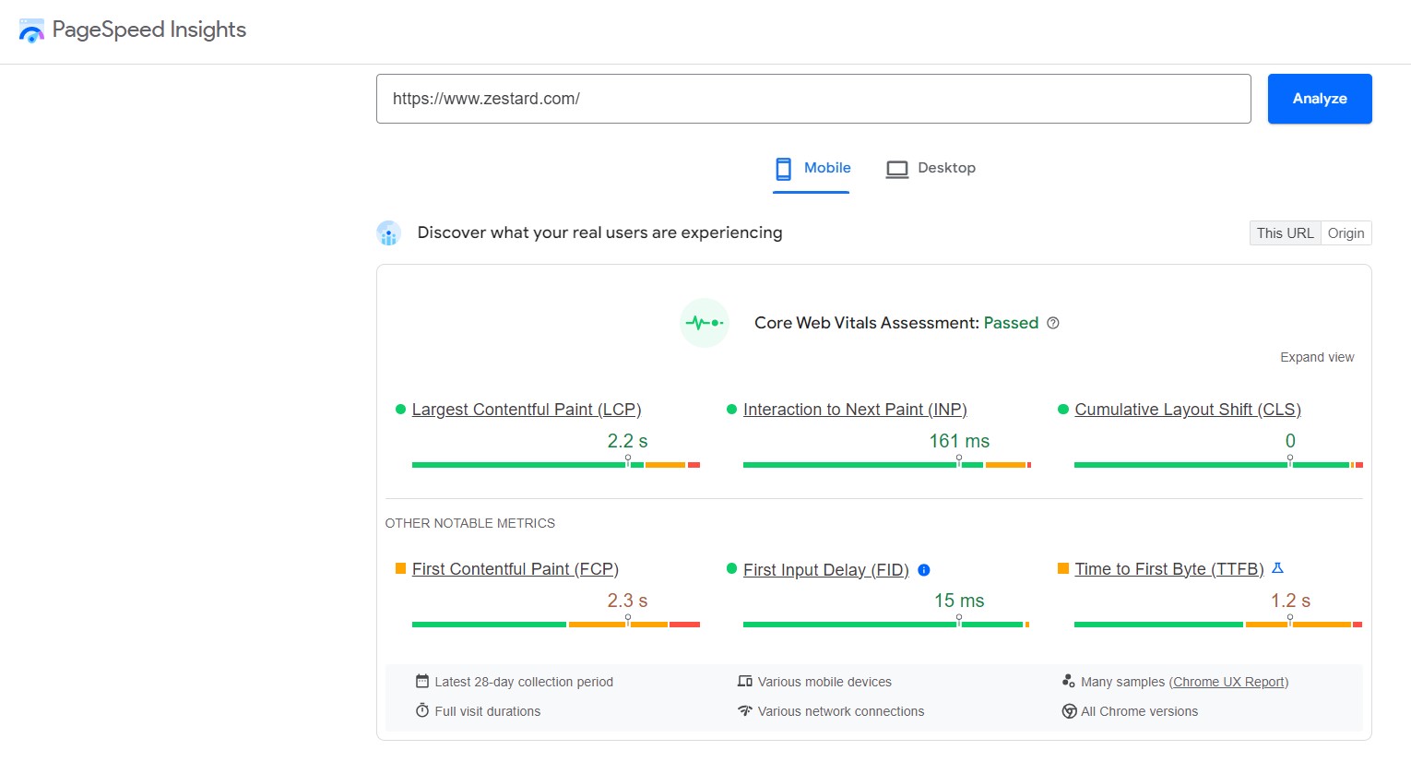Click All Chrome versions text
This screenshot has width=1411, height=762.
[1140, 711]
